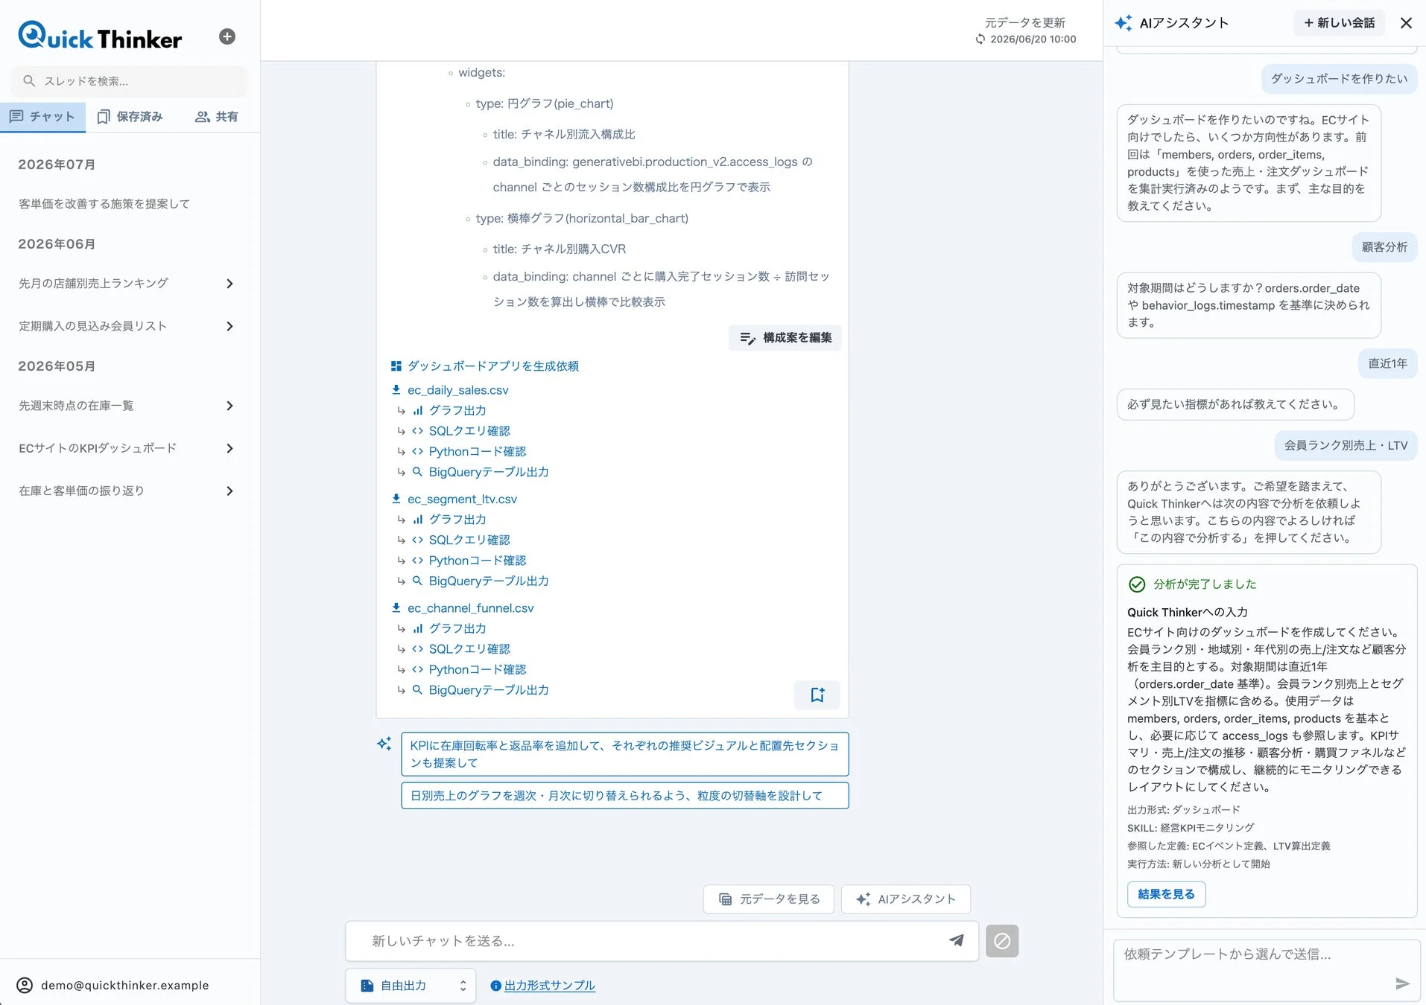This screenshot has width=1426, height=1005.
Task: Click the search icon beside BigQueryテーブル出力 under ec_channel_funnel.csv
Action: pyautogui.click(x=418, y=690)
